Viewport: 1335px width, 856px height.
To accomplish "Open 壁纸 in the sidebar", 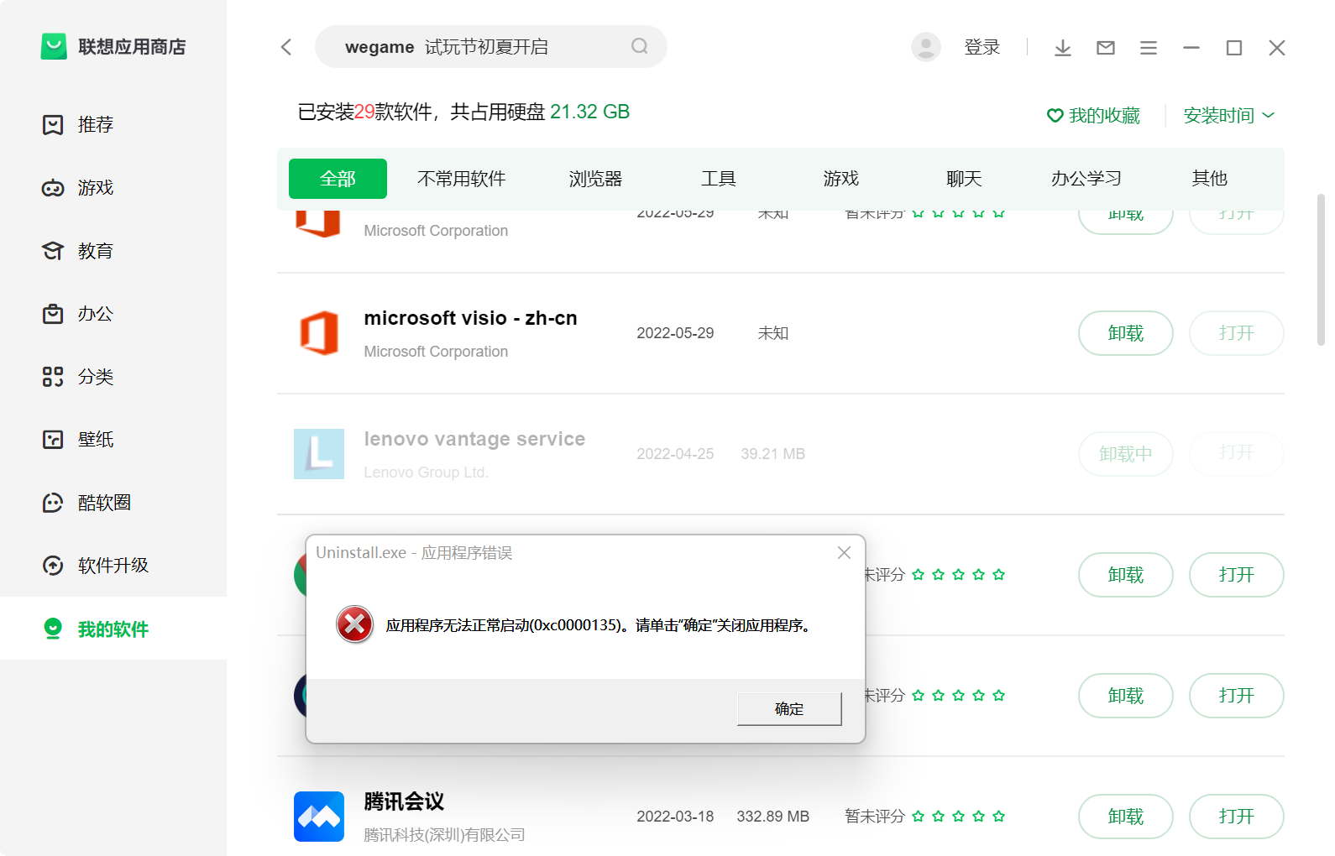I will click(x=113, y=440).
